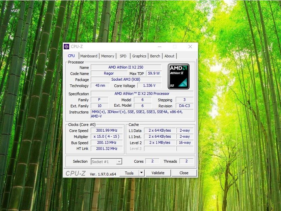This screenshot has height=211, width=281.
Task: Click the Bus Speed value 200.13 MHz
Action: click(107, 143)
